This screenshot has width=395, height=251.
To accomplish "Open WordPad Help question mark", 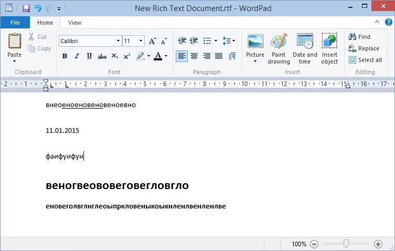I will (x=389, y=22).
